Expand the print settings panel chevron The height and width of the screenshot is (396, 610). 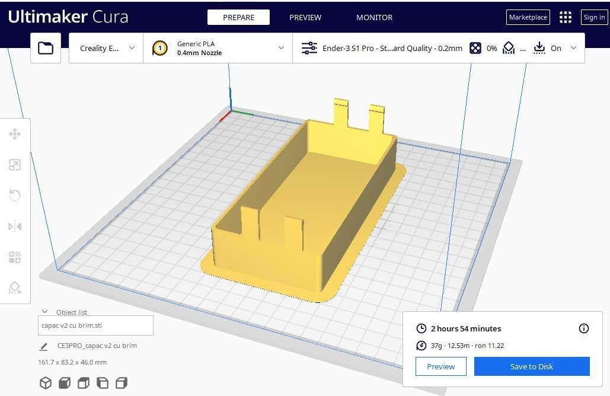coord(573,48)
